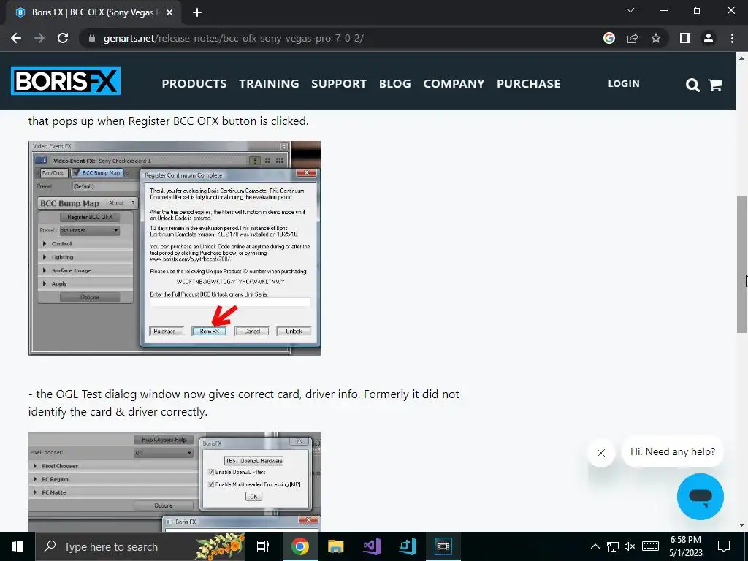
Task: Show hidden system tray icons
Action: tap(595, 546)
